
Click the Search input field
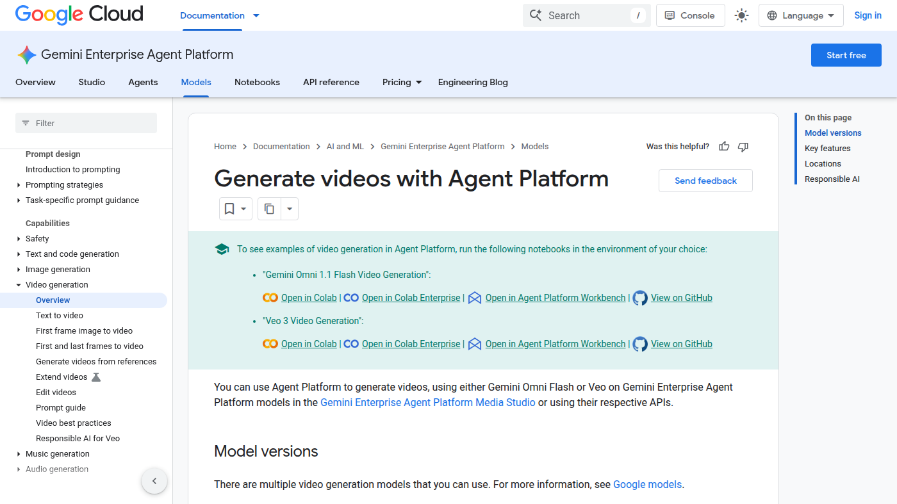pyautogui.click(x=587, y=15)
